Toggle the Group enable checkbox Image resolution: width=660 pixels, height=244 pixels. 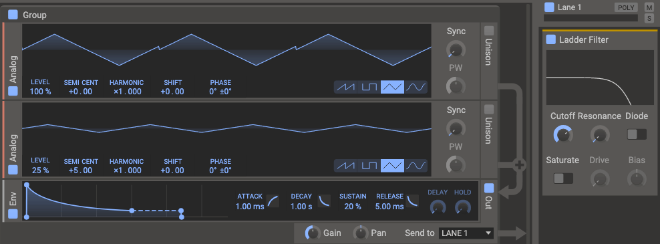click(x=13, y=15)
